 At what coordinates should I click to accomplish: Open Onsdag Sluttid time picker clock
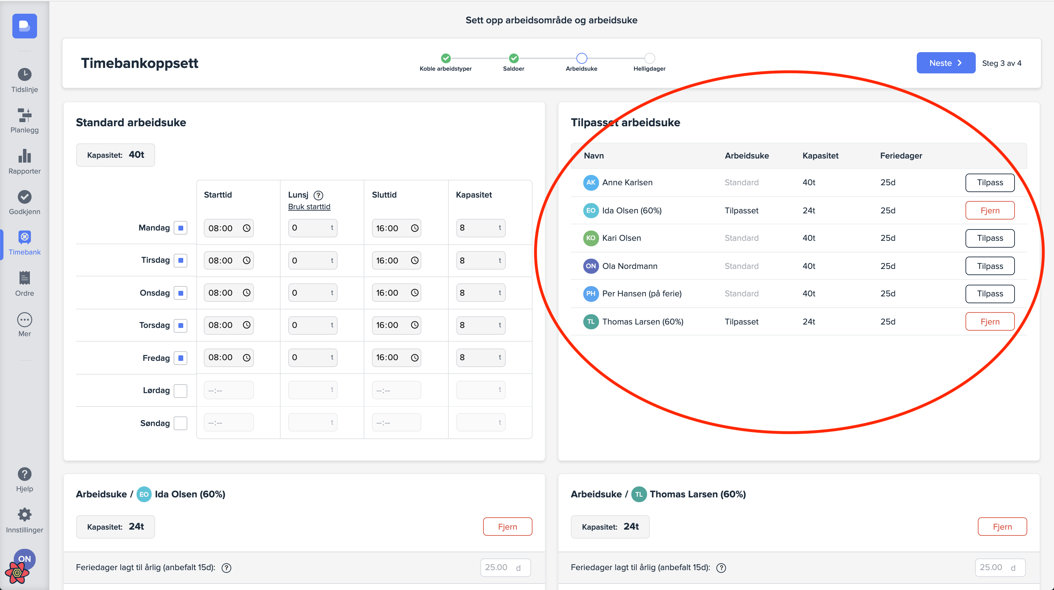[x=414, y=293]
